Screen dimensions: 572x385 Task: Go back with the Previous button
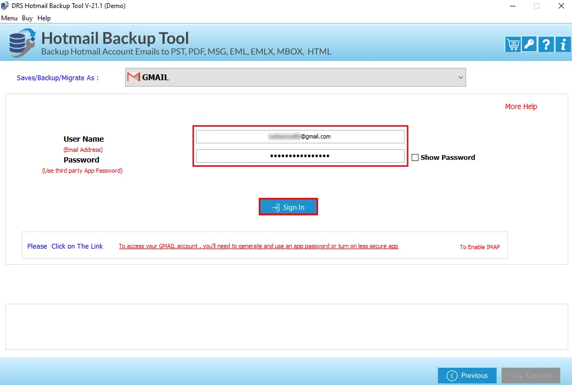[467, 375]
